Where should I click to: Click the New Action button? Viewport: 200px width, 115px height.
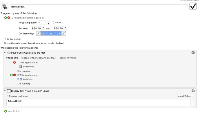click(x=12, y=111)
